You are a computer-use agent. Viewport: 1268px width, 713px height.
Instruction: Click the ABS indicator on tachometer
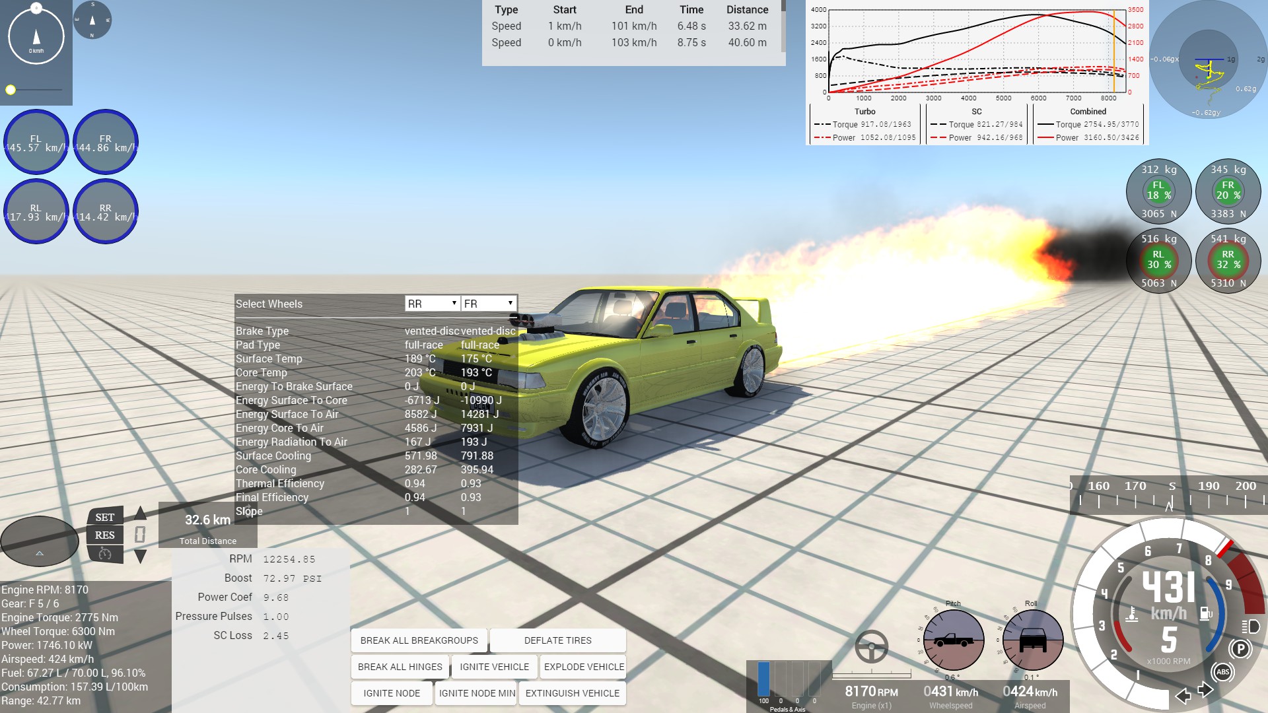tap(1222, 672)
